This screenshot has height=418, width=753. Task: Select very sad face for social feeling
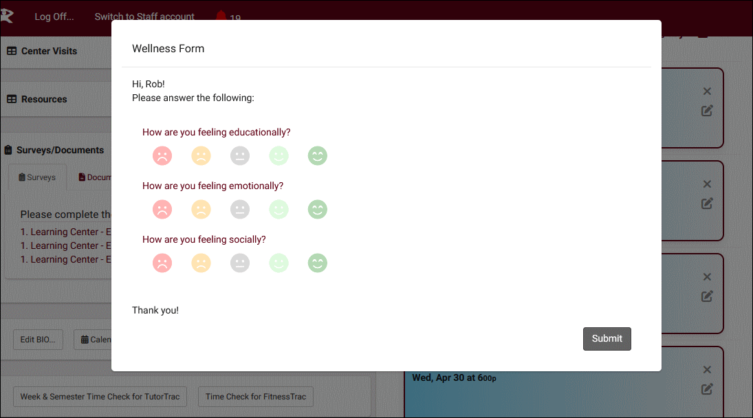162,263
